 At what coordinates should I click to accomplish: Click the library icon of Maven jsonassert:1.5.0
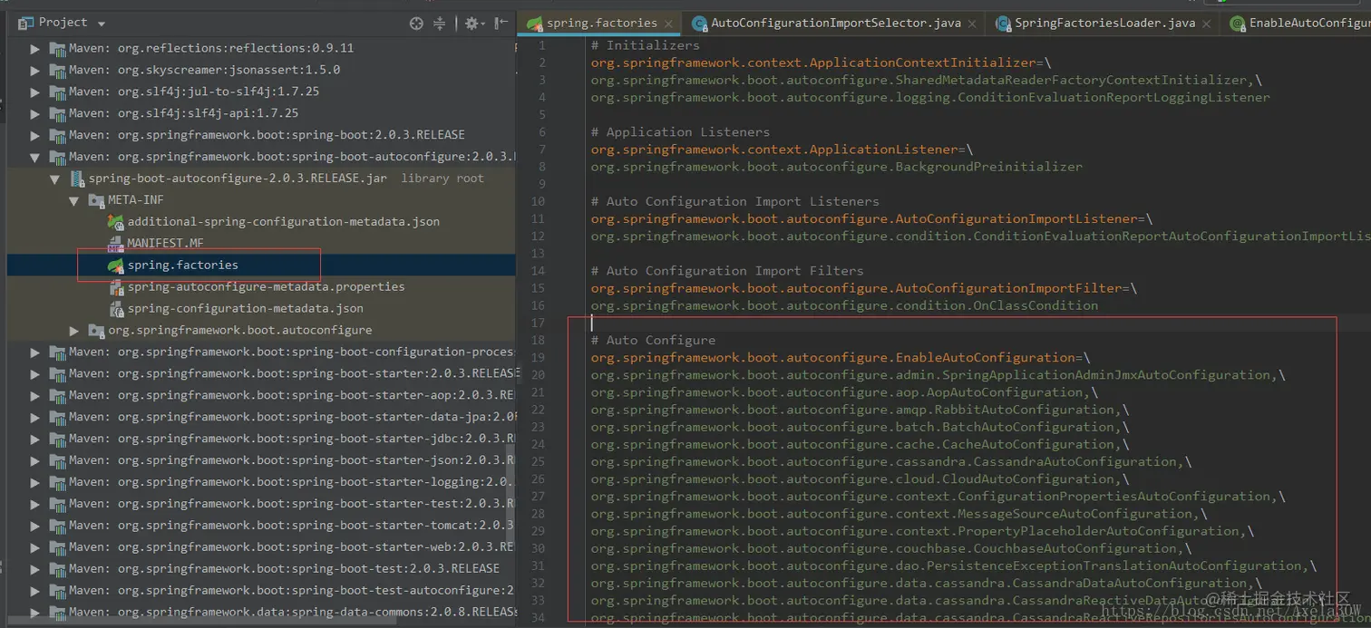(x=57, y=70)
